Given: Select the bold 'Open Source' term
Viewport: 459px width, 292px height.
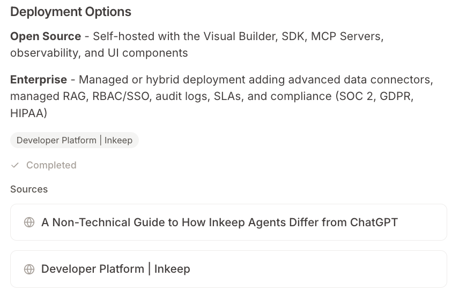Looking at the screenshot, I should coord(46,36).
